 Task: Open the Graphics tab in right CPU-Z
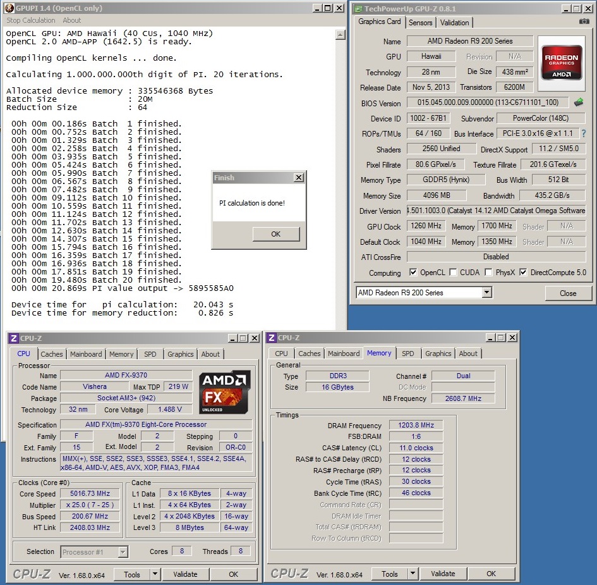click(438, 354)
